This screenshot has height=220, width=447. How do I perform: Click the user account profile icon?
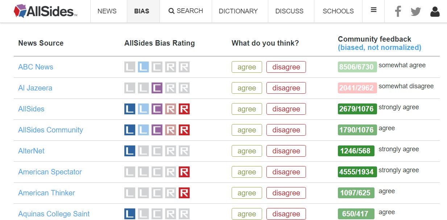(x=435, y=12)
